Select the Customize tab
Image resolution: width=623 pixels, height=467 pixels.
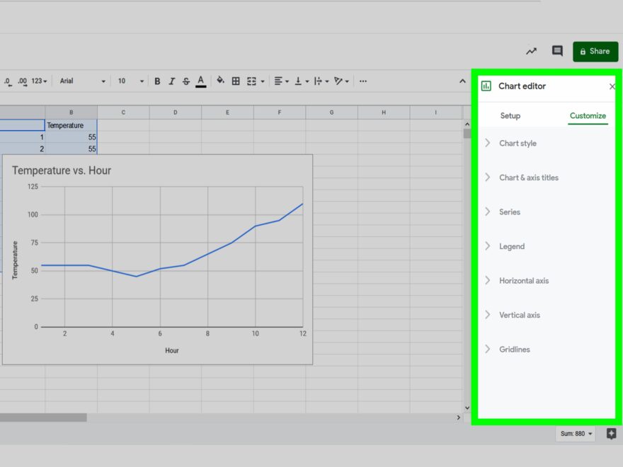(x=588, y=115)
